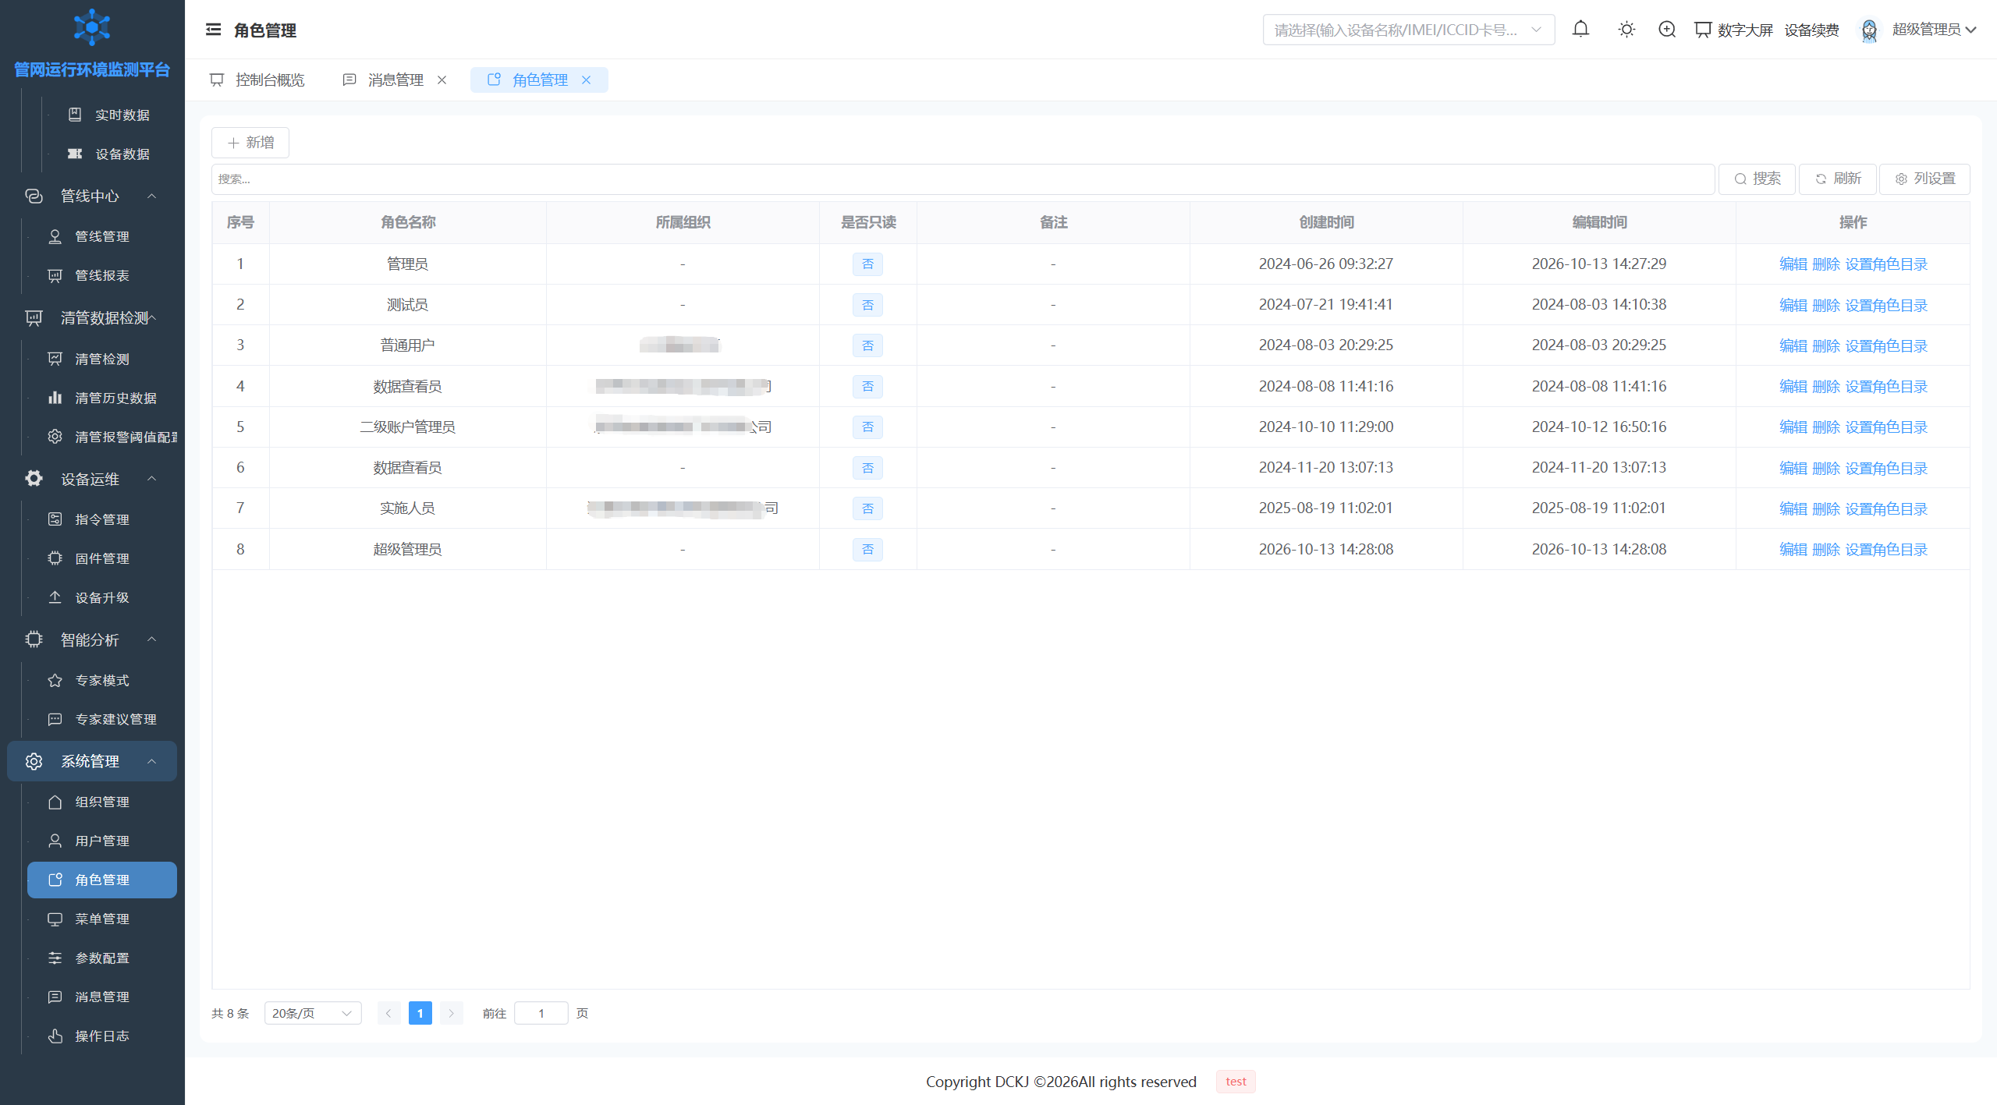Switch to the 控制台概览 tab
This screenshot has width=1997, height=1105.
[257, 80]
